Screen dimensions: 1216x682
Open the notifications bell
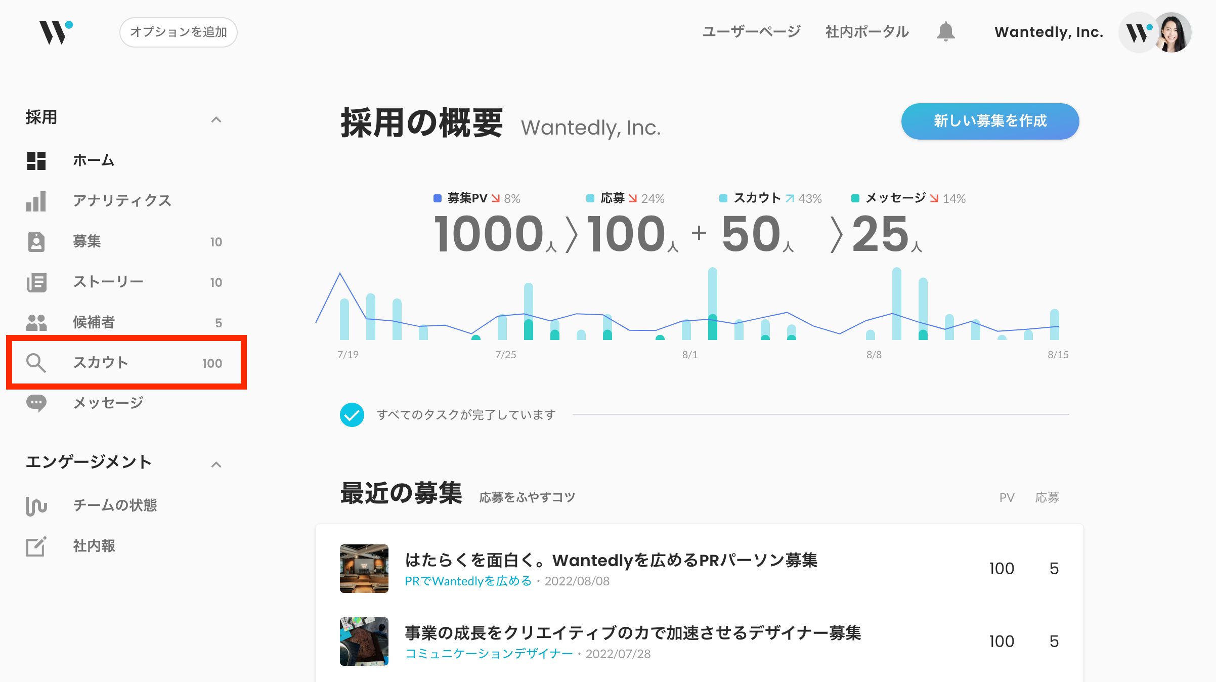[x=945, y=31]
